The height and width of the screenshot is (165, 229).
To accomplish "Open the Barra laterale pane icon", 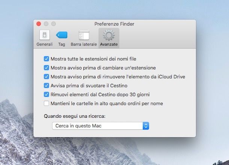I will [x=84, y=35].
